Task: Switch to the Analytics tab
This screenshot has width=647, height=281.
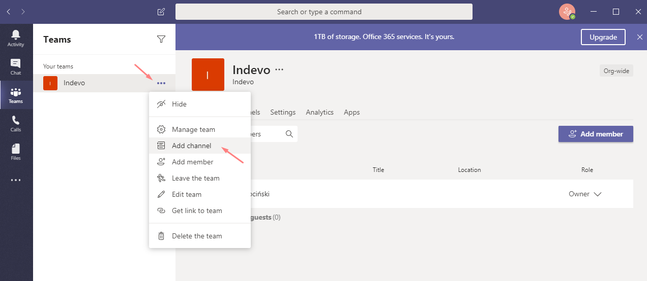Action: pyautogui.click(x=319, y=112)
